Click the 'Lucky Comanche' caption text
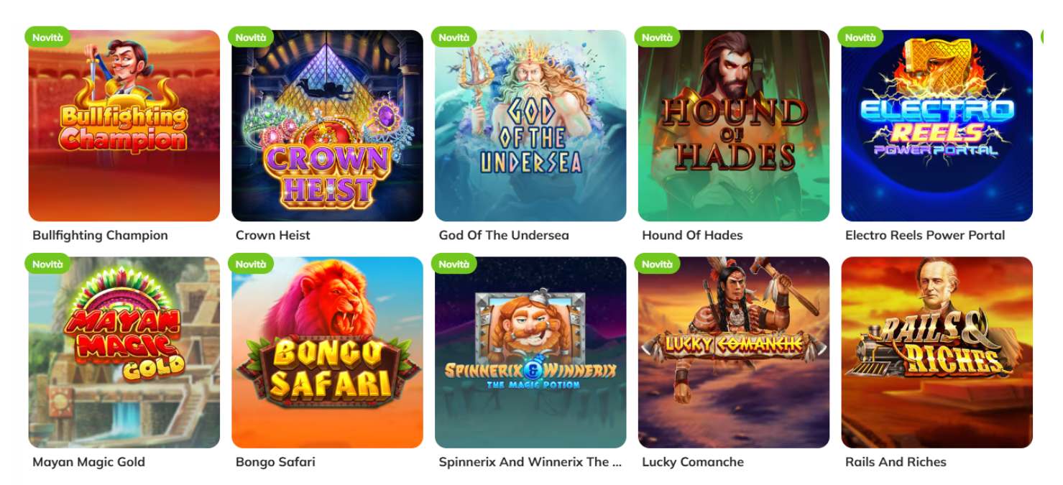 pyautogui.click(x=693, y=462)
